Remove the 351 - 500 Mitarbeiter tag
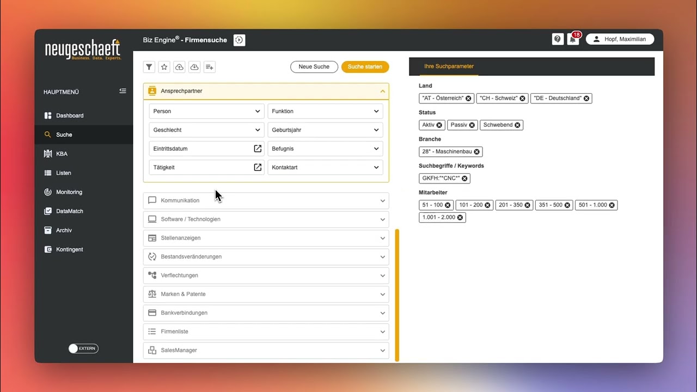This screenshot has height=392, width=697. point(567,205)
